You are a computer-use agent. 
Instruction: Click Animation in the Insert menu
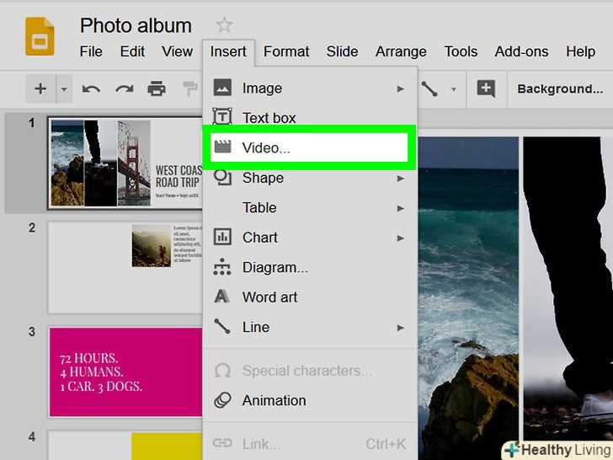(x=274, y=400)
